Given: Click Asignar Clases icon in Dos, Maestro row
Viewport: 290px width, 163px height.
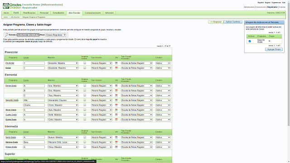Looking at the screenshot, I should [85, 91].
